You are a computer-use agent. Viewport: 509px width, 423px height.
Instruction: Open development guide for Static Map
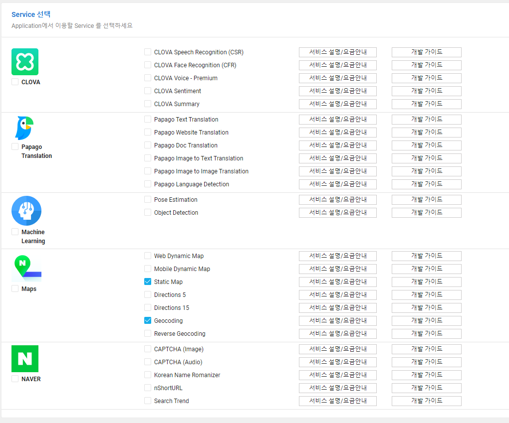click(x=427, y=282)
